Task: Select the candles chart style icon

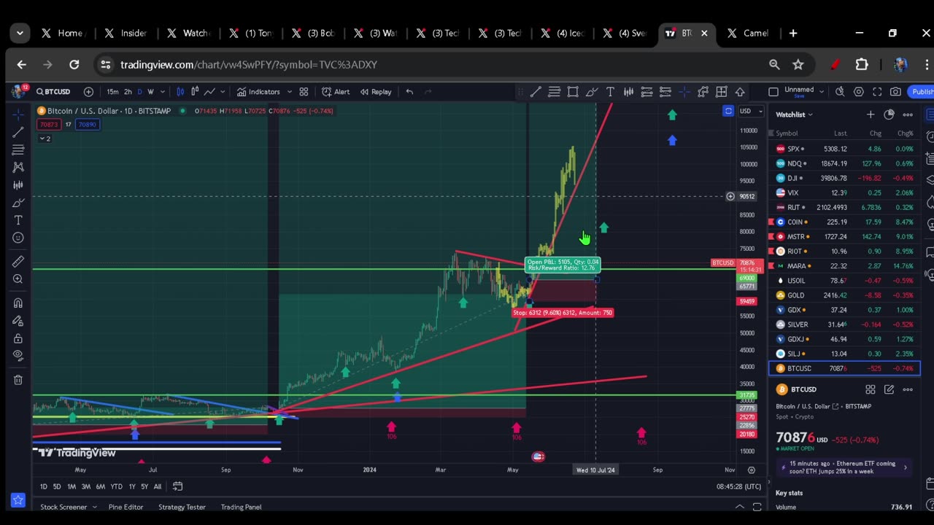Action: tap(195, 92)
